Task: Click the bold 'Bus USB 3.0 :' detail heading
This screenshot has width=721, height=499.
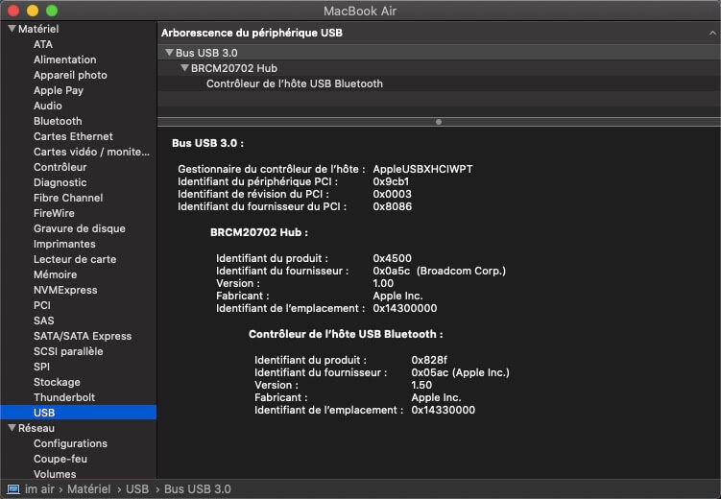Action: 207,143
